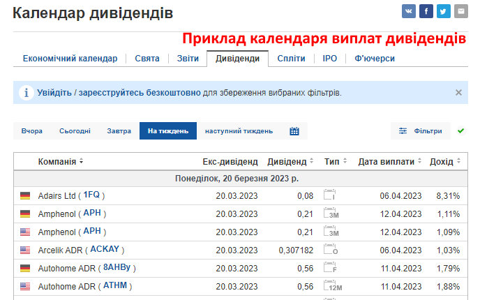Show dividends for Завтра
The width and height of the screenshot is (480, 300).
(119, 131)
